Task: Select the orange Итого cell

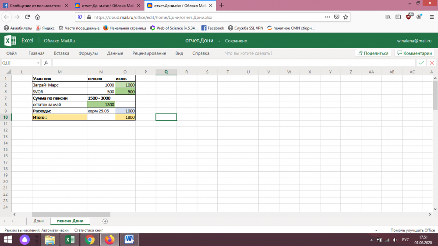Action: click(x=59, y=118)
